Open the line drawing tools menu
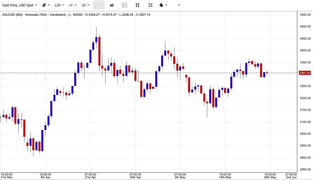This screenshot has height=180, width=313. click(73, 5)
